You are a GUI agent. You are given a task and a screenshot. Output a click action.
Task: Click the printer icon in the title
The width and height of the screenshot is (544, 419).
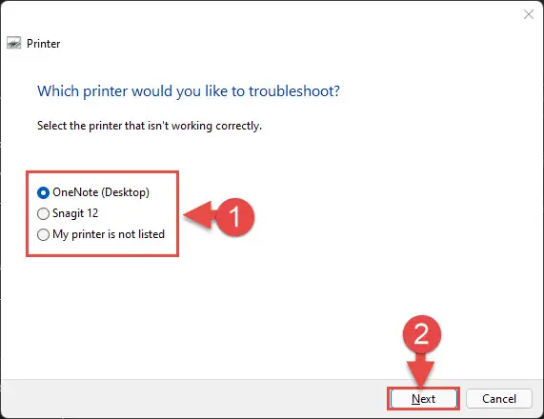[14, 44]
